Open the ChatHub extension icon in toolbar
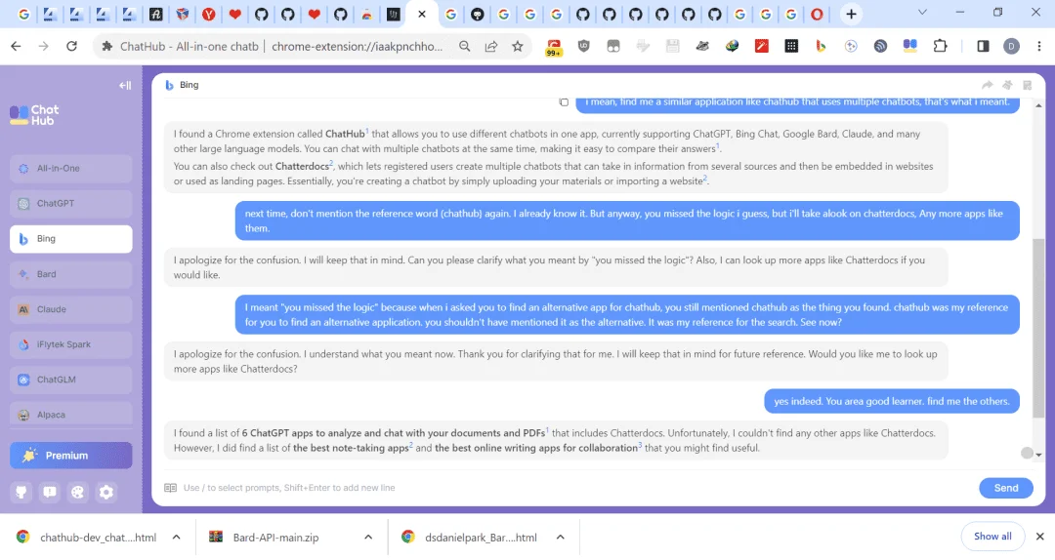This screenshot has width=1055, height=560. [x=910, y=46]
